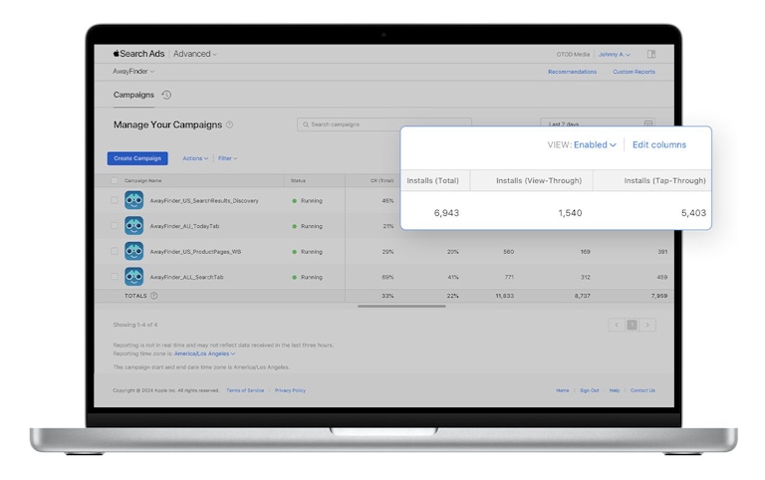Select the AwayFinder_ALL_SearchTab row checkbox
The height and width of the screenshot is (480, 765).
click(115, 277)
